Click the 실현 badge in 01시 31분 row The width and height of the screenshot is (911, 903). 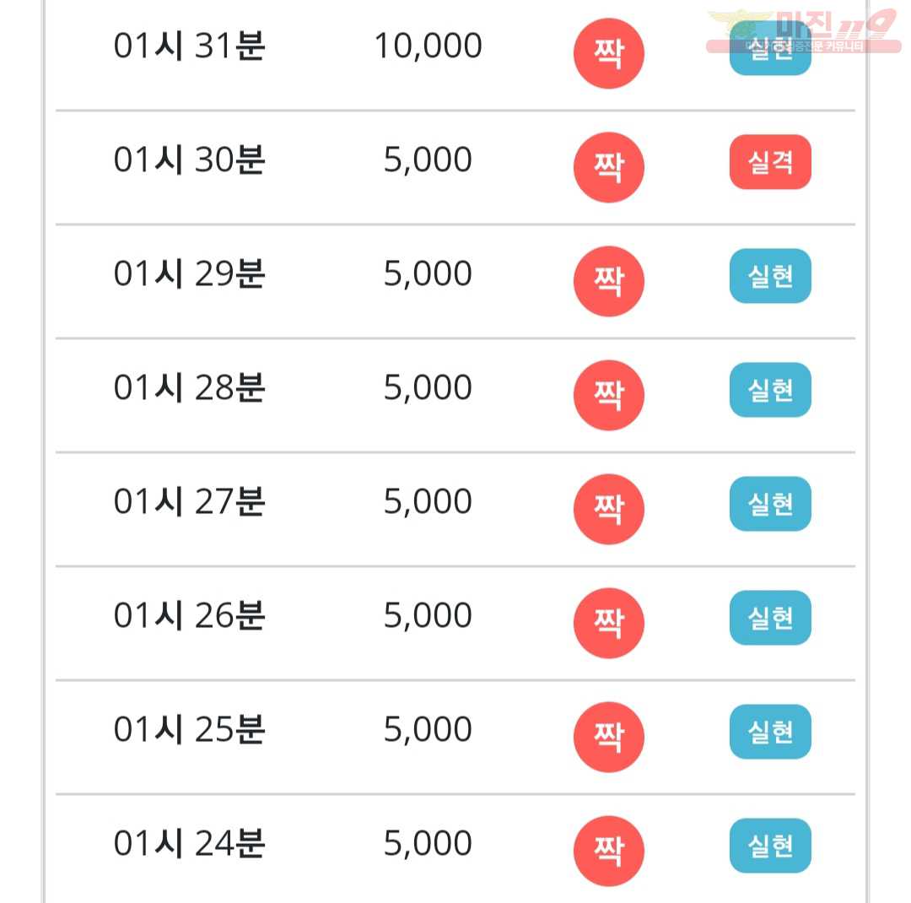(770, 48)
